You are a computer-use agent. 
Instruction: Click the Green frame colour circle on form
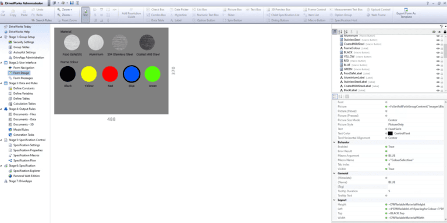click(x=152, y=74)
